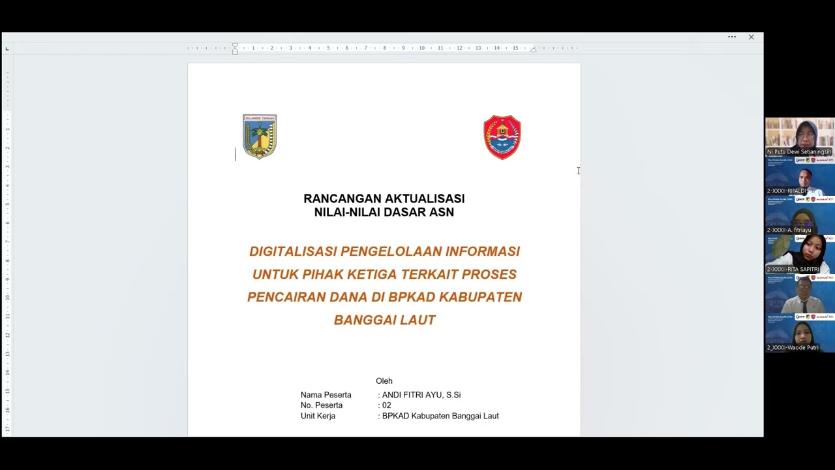Close the document viewer with X

click(751, 37)
